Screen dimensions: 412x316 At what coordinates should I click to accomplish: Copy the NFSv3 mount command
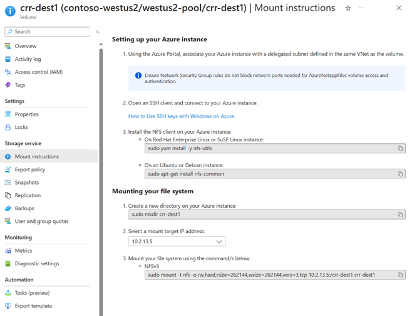pyautogui.click(x=399, y=275)
